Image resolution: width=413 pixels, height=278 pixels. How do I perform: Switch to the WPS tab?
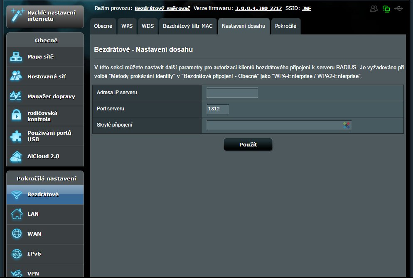coord(127,26)
